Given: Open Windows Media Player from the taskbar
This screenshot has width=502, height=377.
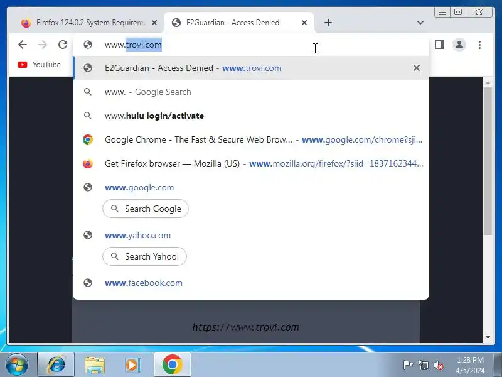Looking at the screenshot, I should tap(132, 365).
